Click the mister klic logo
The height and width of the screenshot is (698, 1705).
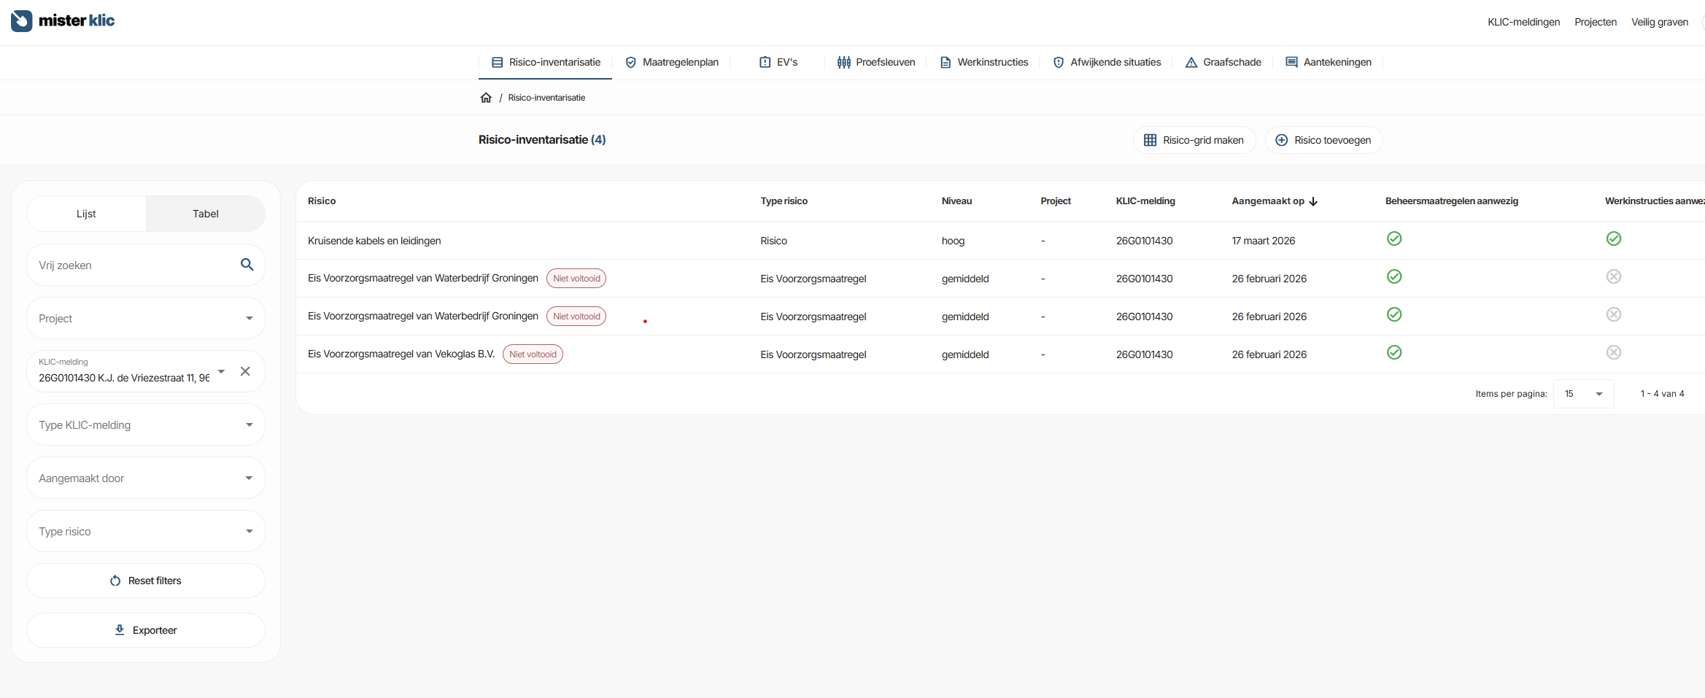(63, 20)
